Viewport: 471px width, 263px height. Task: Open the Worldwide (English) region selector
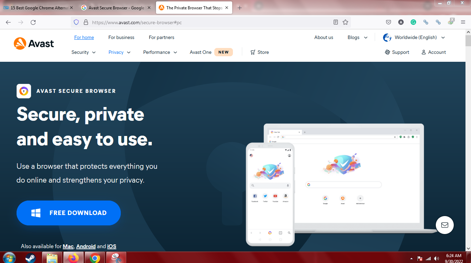tap(414, 37)
